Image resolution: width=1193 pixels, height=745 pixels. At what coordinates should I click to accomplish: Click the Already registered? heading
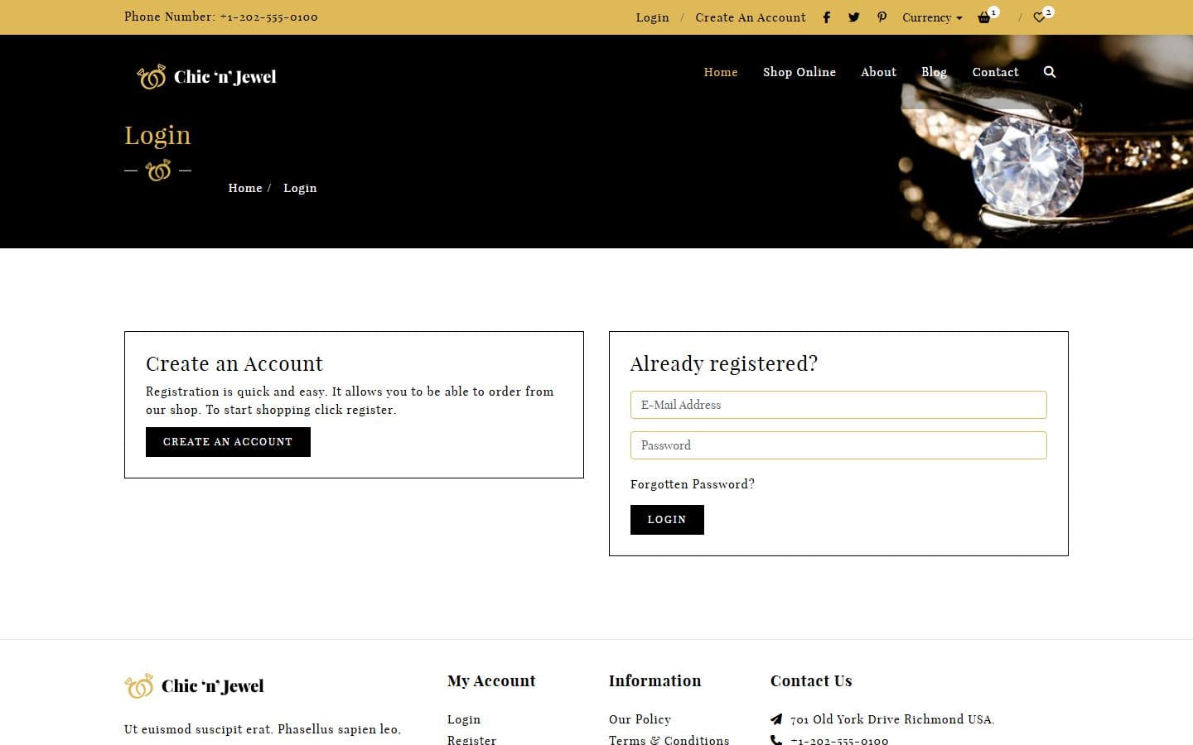[x=724, y=363]
